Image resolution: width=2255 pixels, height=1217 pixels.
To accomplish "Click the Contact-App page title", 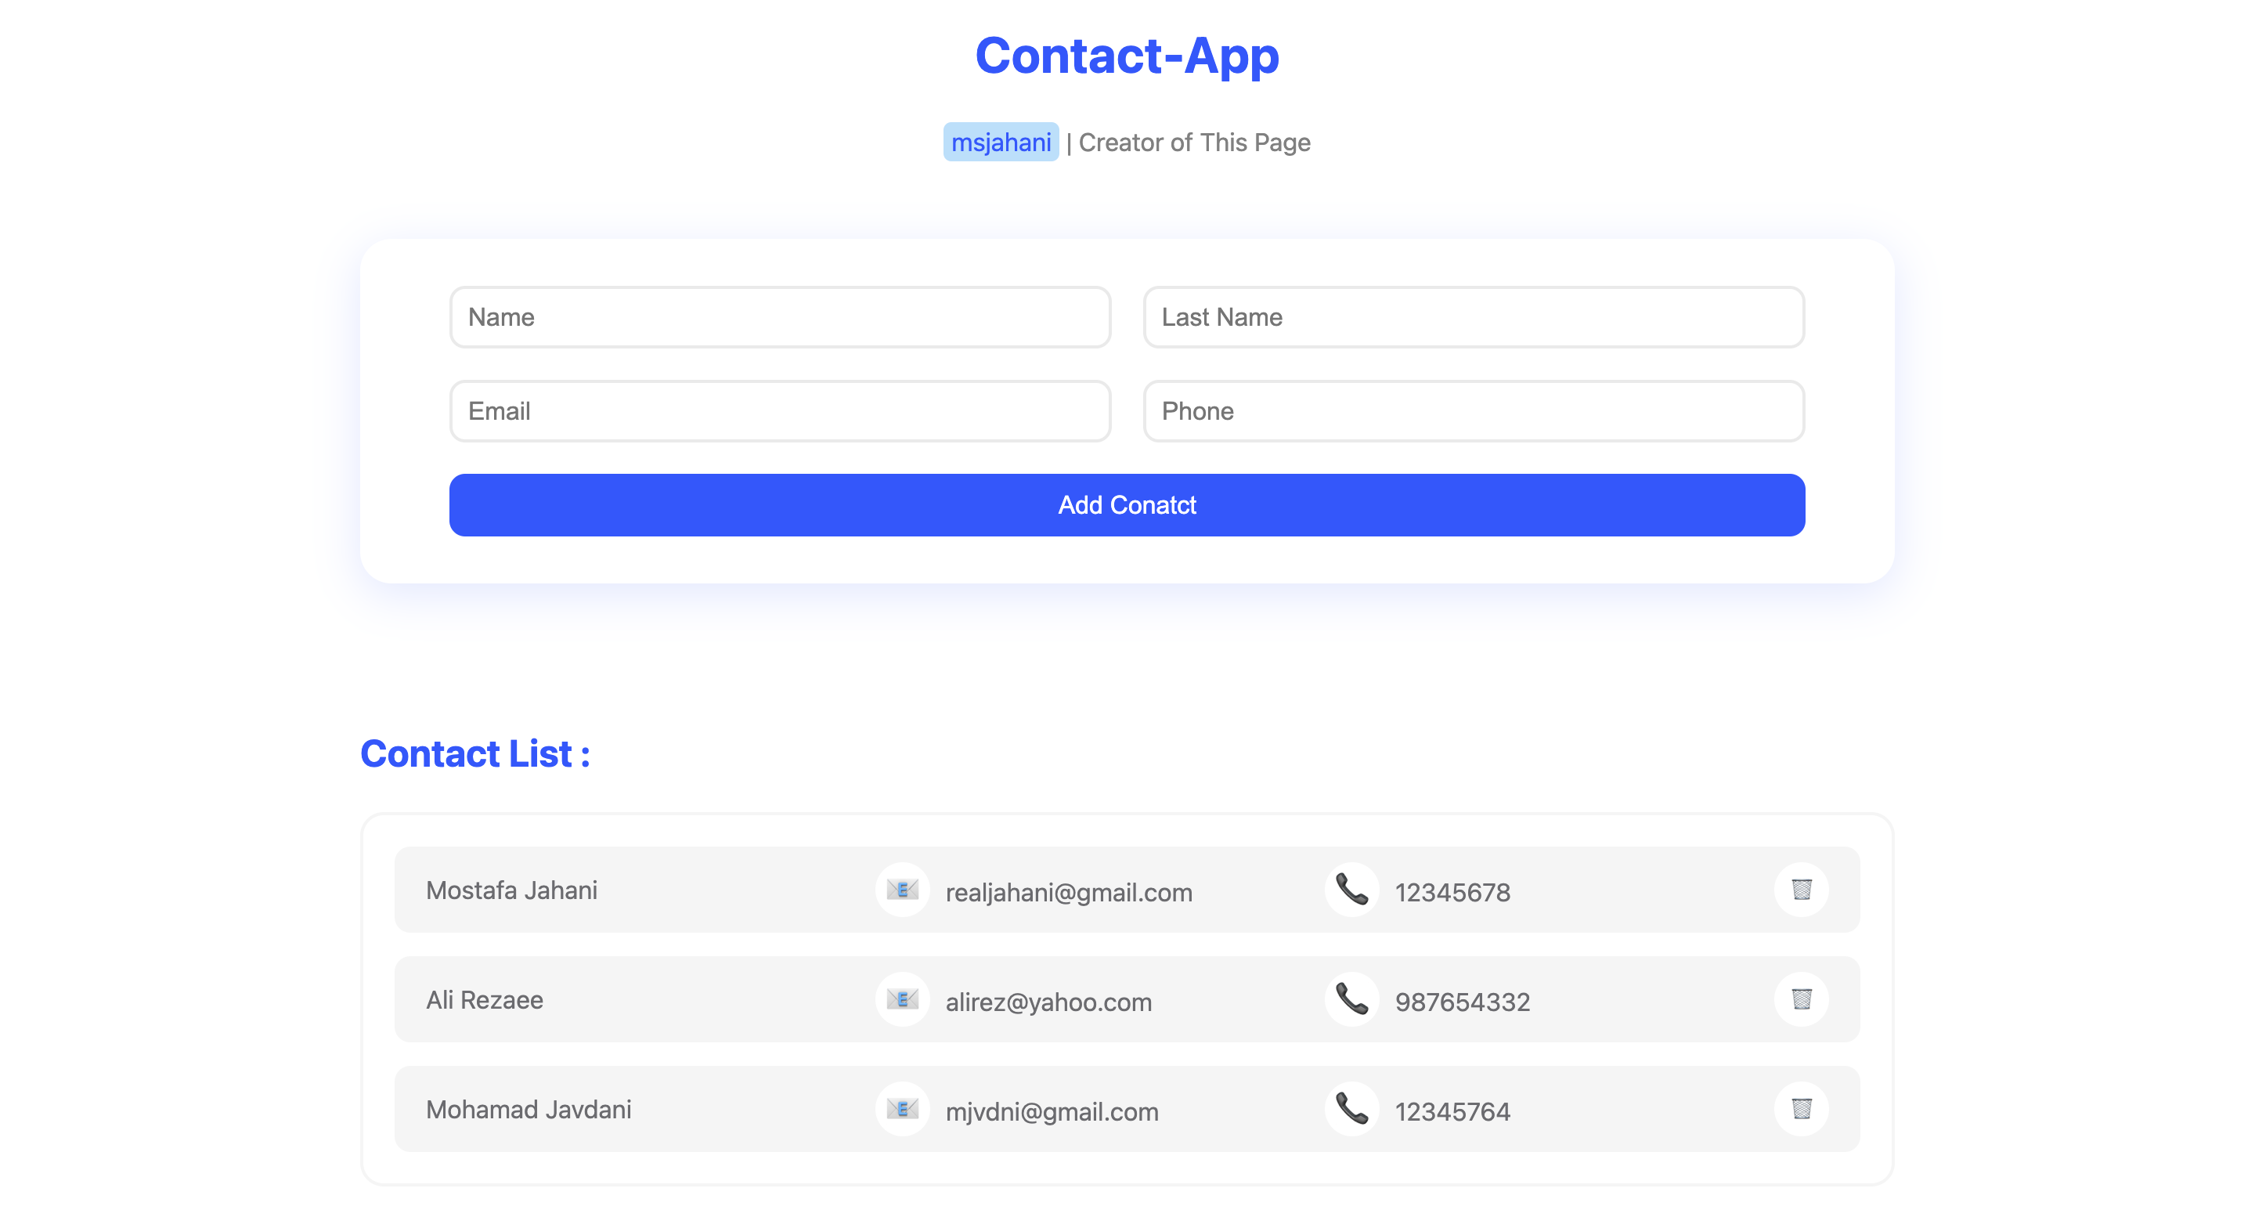I will [1127, 55].
